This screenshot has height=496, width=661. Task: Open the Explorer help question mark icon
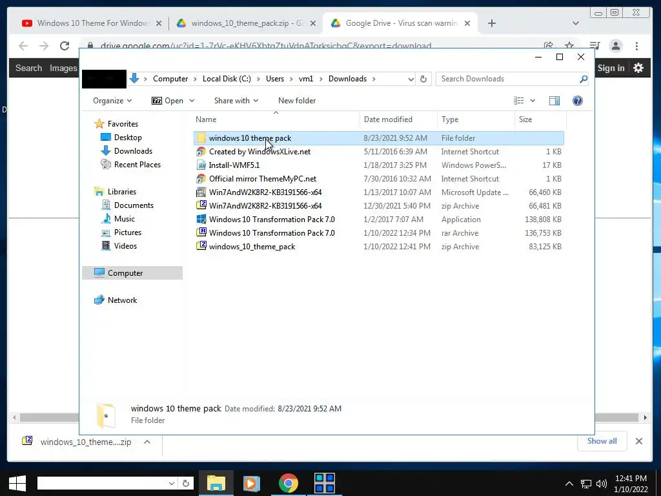[578, 101]
